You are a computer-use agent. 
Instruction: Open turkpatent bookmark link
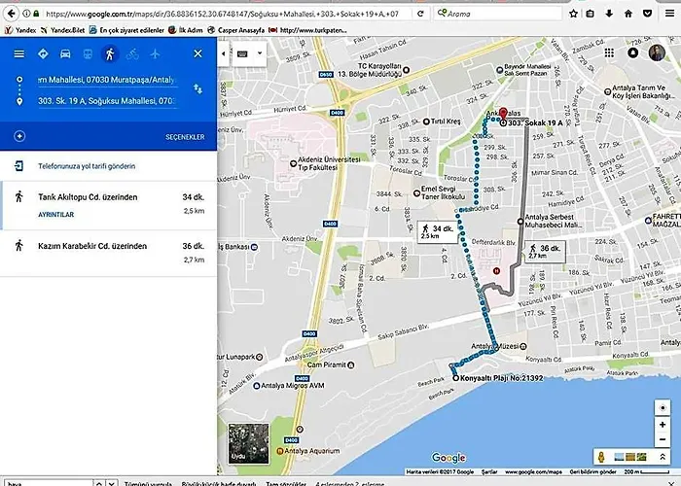[x=308, y=30]
